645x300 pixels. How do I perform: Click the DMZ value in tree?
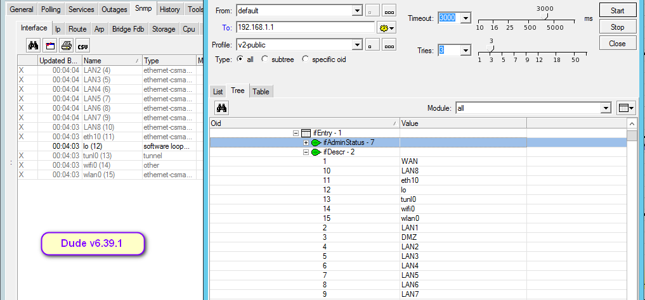(x=409, y=237)
